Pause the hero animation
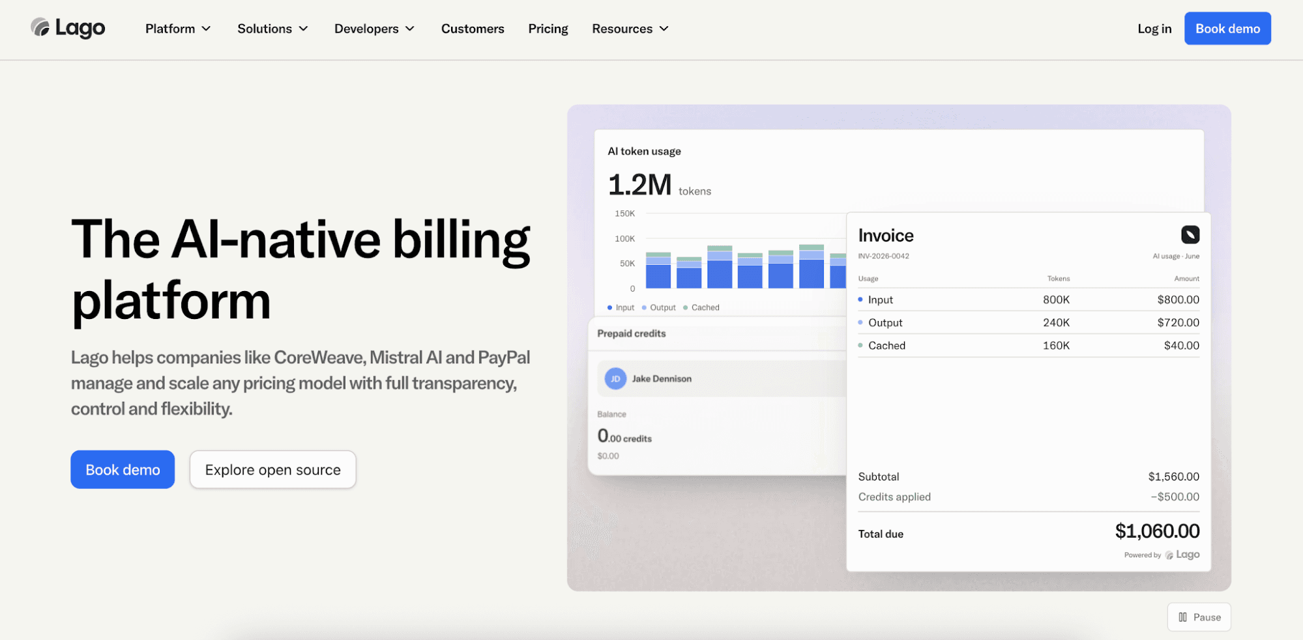The height and width of the screenshot is (640, 1303). 1199,617
